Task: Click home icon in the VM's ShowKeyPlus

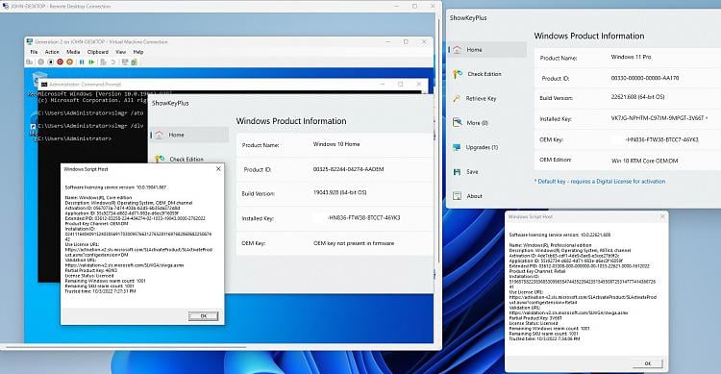Action: [159, 135]
